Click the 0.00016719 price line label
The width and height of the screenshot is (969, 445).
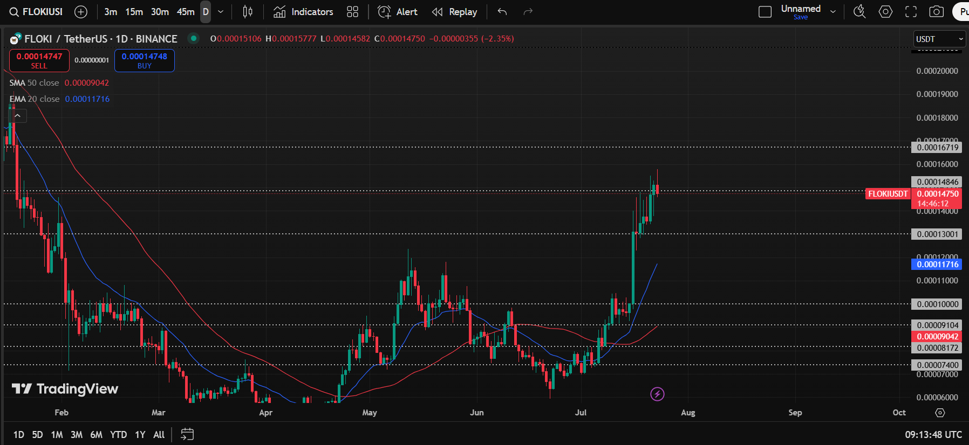click(938, 148)
